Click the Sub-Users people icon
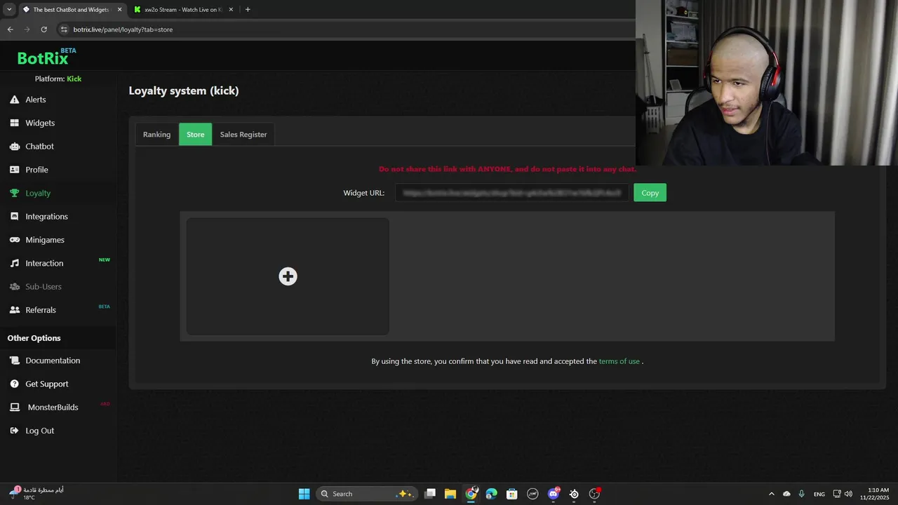This screenshot has width=898, height=505. (14, 287)
